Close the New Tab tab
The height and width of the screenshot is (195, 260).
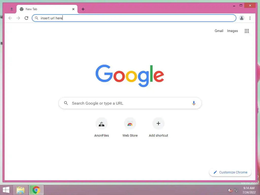pos(73,9)
